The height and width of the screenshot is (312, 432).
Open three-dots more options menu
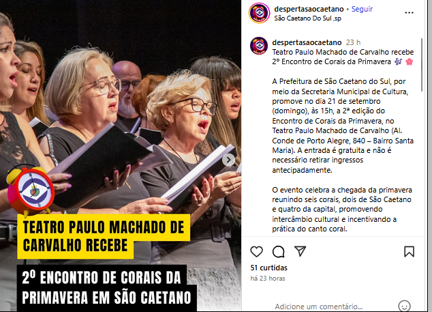409,13
